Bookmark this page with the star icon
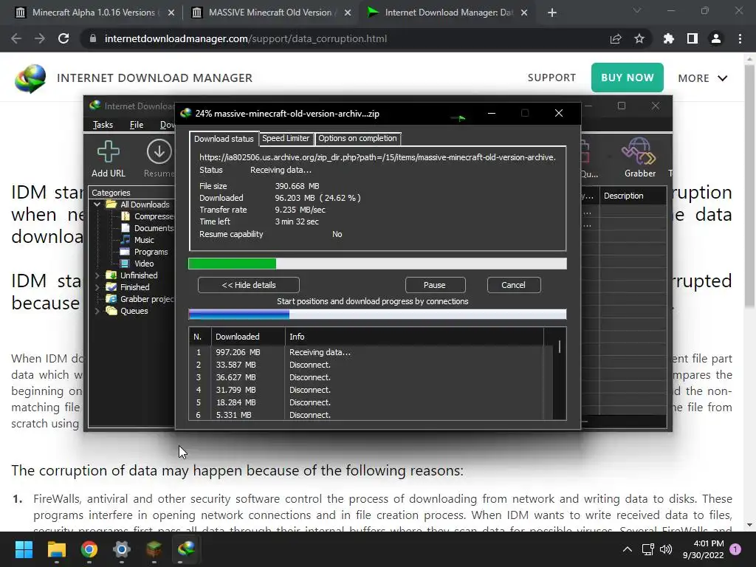The height and width of the screenshot is (567, 756). [639, 38]
